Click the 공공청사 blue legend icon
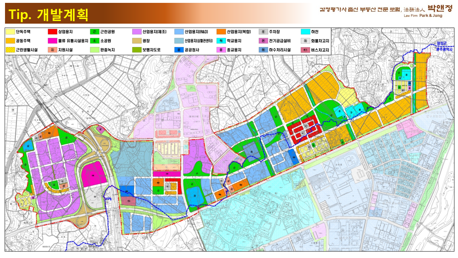Image resolution: width=458 pixels, height=258 pixels. click(x=179, y=50)
